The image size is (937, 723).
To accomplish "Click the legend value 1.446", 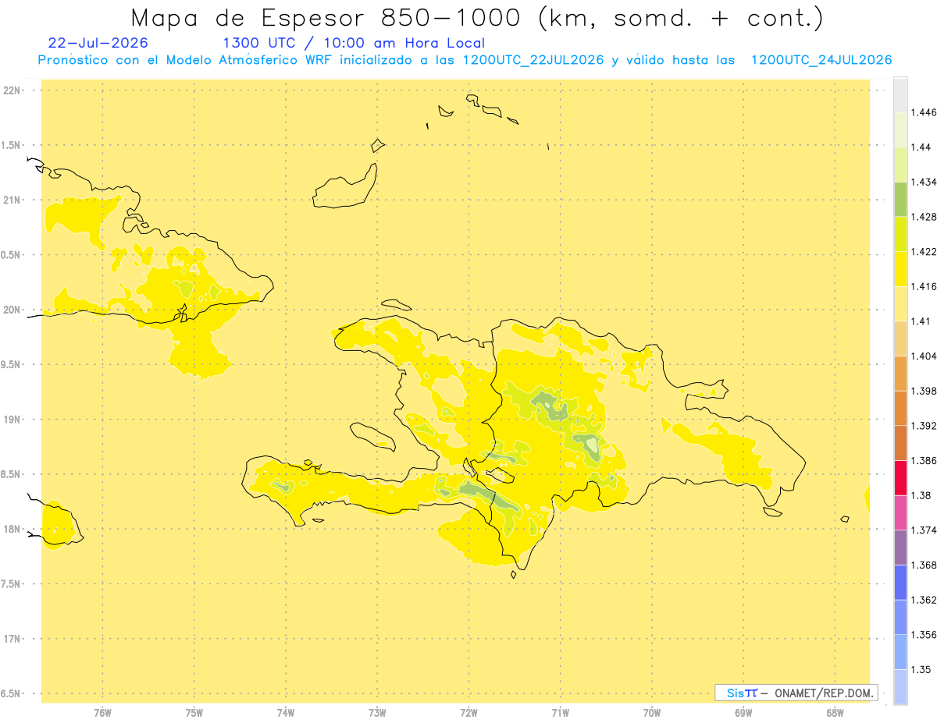I will pyautogui.click(x=925, y=112).
